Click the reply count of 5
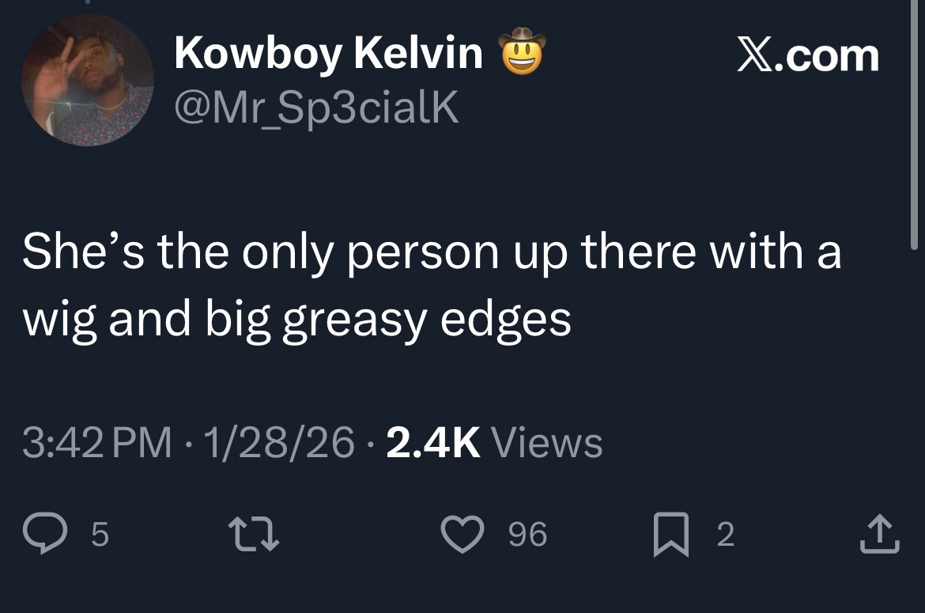 pos(100,535)
